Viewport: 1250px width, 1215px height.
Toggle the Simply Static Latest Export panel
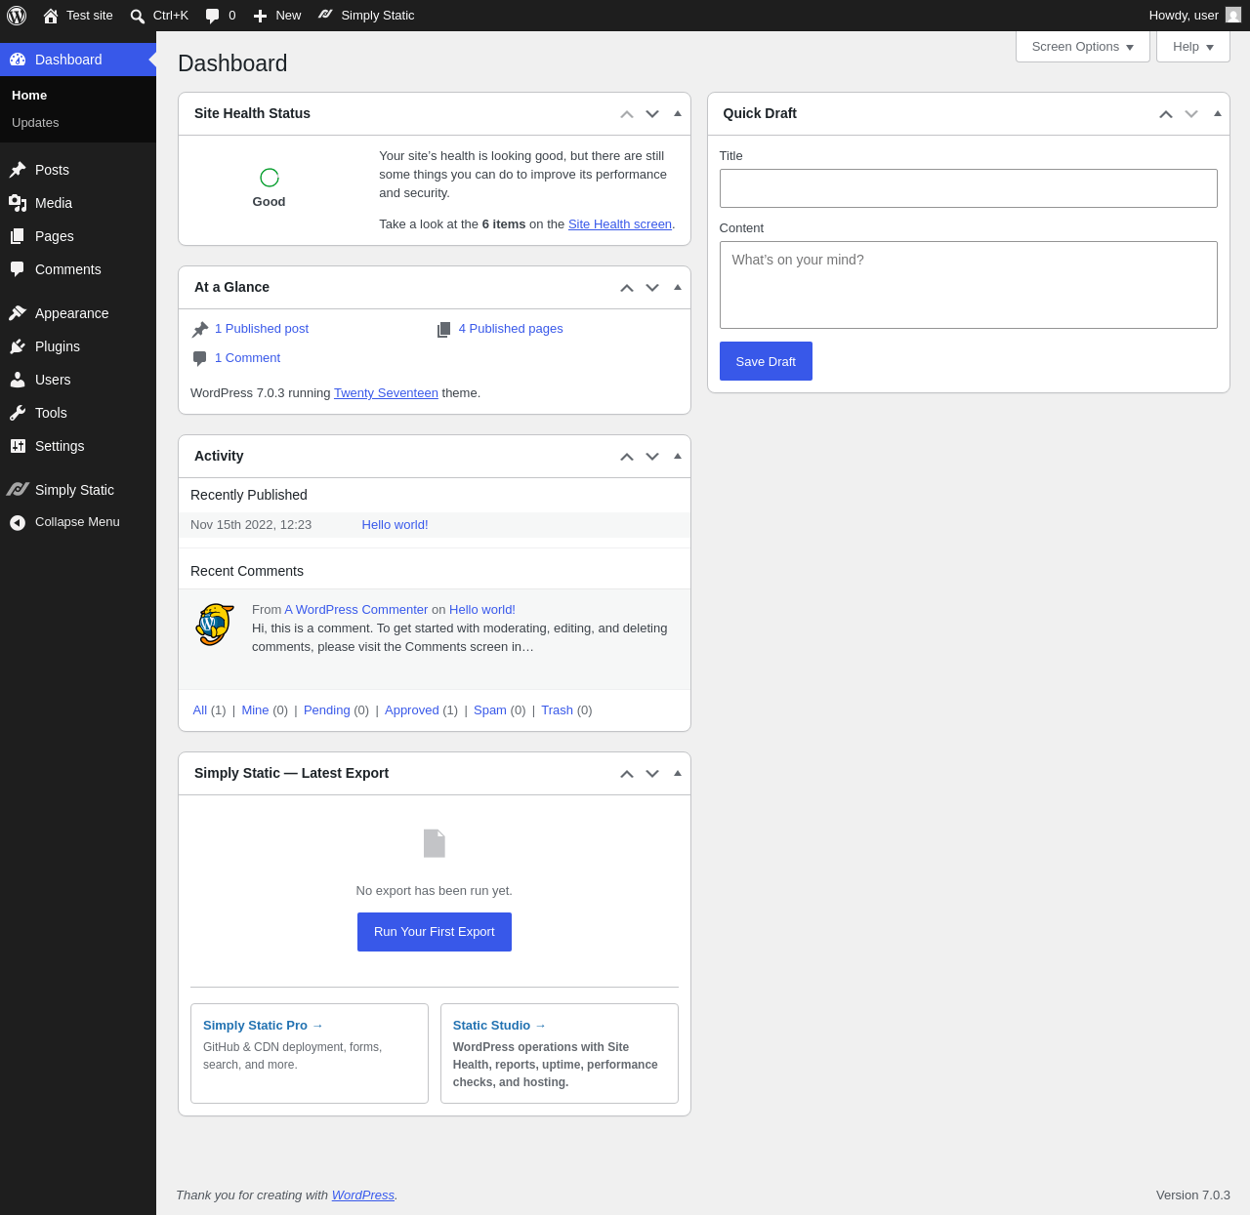pyautogui.click(x=678, y=773)
